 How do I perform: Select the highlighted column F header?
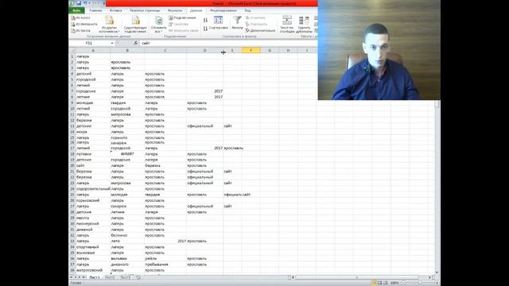tap(251, 50)
